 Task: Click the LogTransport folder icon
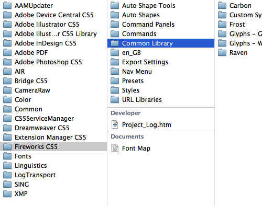click(x=7, y=175)
